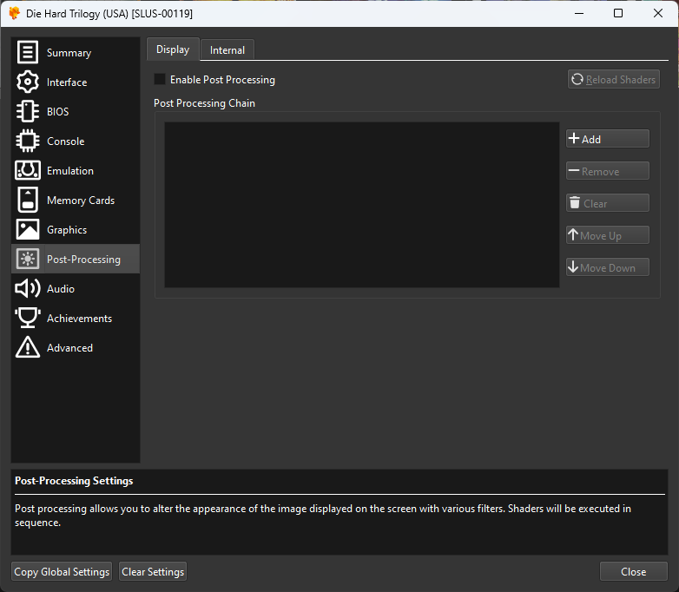The height and width of the screenshot is (592, 679).
Task: Click the Clear Settings button
Action: [153, 571]
